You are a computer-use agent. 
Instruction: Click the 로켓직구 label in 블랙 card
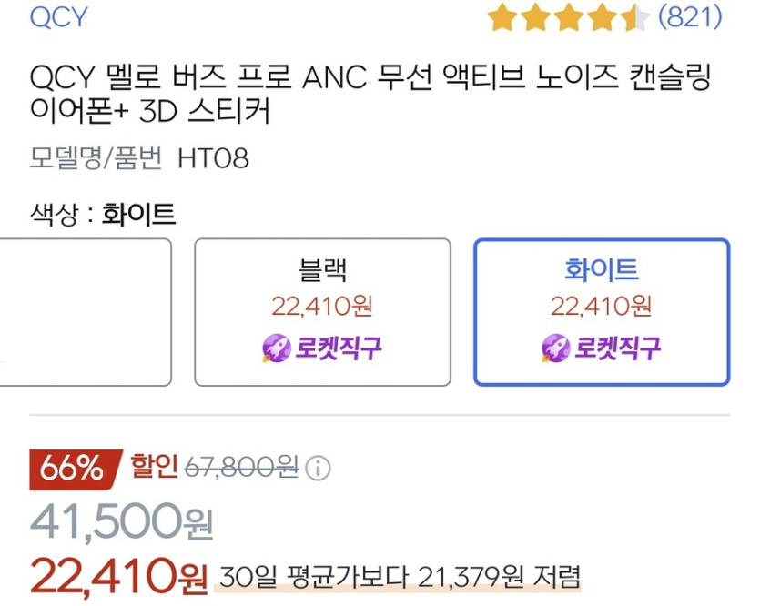click(x=337, y=348)
